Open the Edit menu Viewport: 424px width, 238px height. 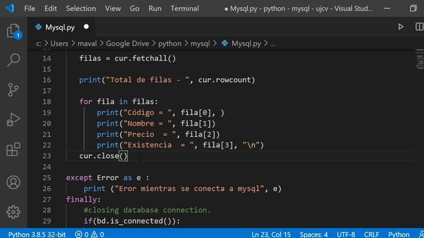pyautogui.click(x=50, y=9)
